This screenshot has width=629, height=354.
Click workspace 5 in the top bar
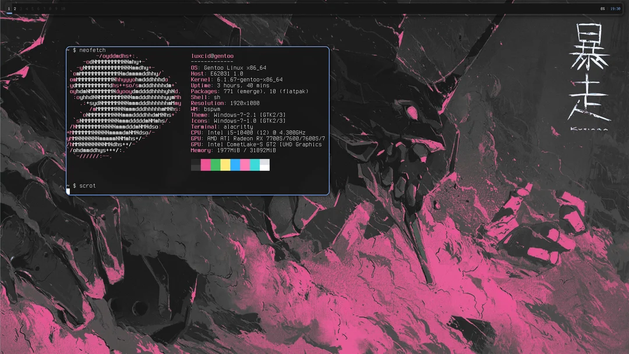click(32, 9)
